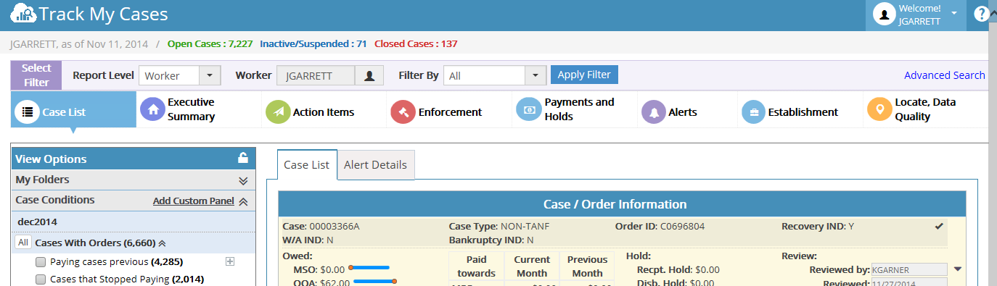
Task: Click Closed Cases : 137 link
Action: (416, 44)
